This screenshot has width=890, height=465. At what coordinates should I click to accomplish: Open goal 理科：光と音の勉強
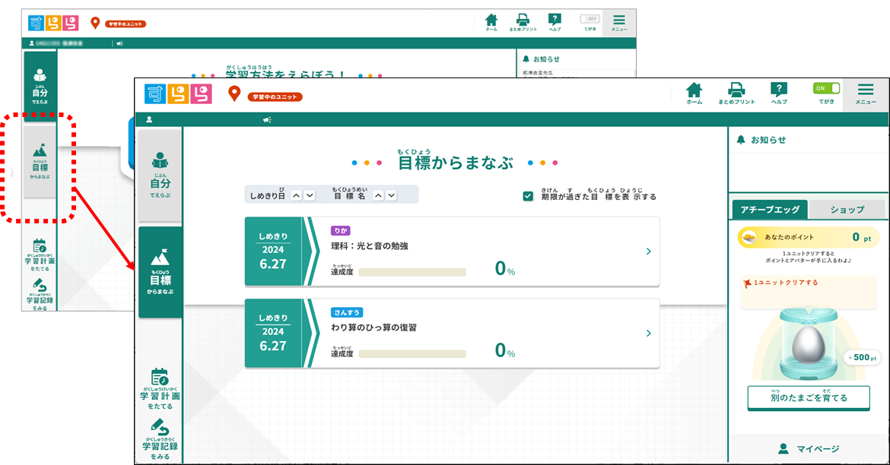click(x=453, y=251)
